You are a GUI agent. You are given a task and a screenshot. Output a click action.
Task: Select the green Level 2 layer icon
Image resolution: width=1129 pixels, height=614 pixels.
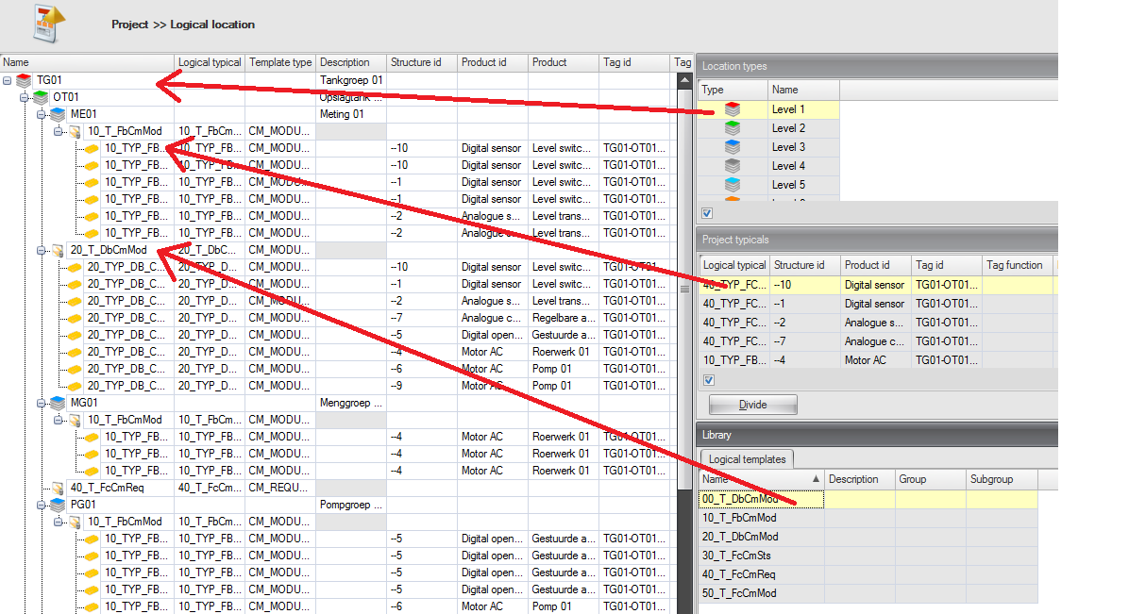point(733,128)
